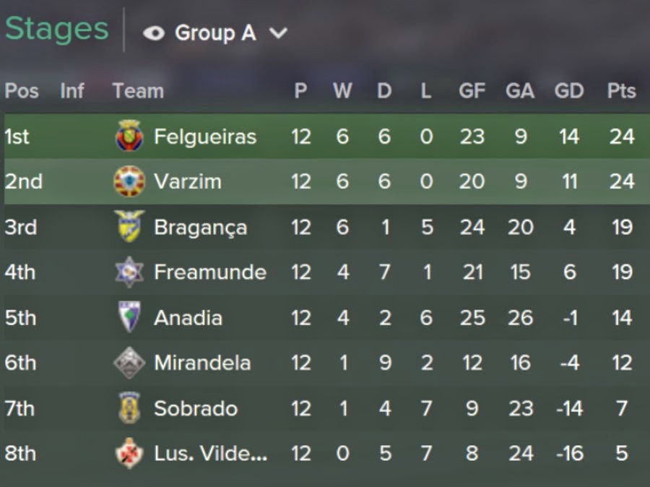Sort standings by GF column

point(472,90)
